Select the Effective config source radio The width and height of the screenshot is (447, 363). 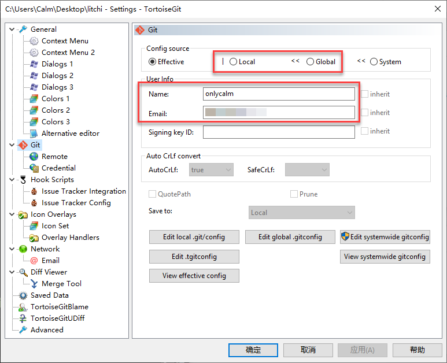click(153, 62)
